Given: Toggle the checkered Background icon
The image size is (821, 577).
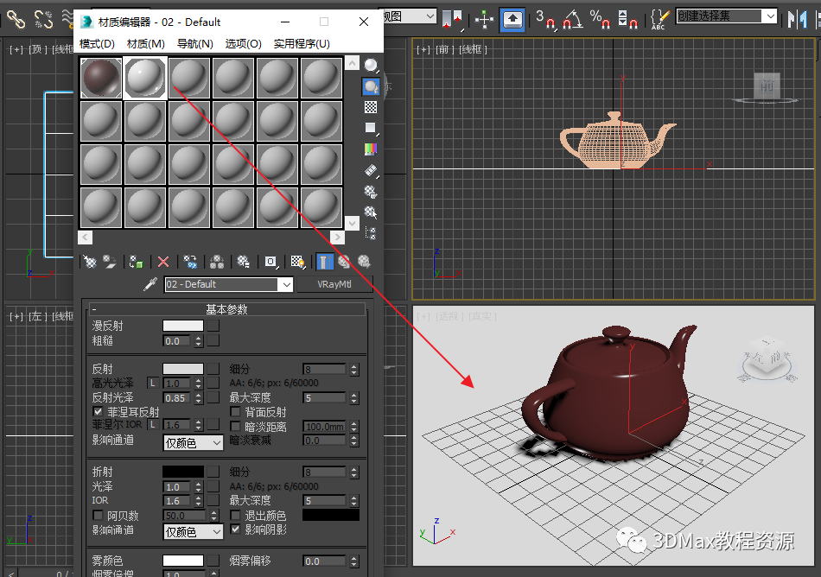Looking at the screenshot, I should [371, 107].
